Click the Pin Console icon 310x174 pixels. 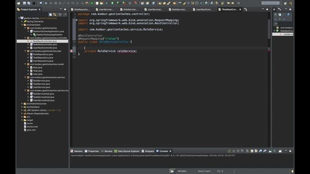point(270,151)
